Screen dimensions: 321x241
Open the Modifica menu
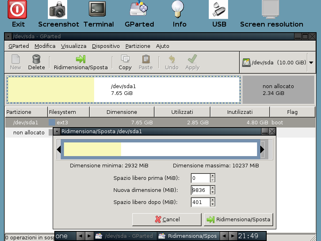(45, 46)
